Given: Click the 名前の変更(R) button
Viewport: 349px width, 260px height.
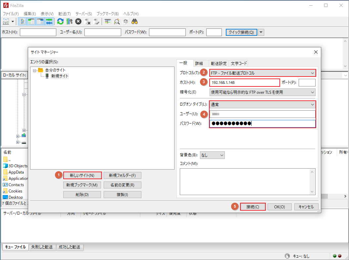Looking at the screenshot, I should tap(123, 185).
